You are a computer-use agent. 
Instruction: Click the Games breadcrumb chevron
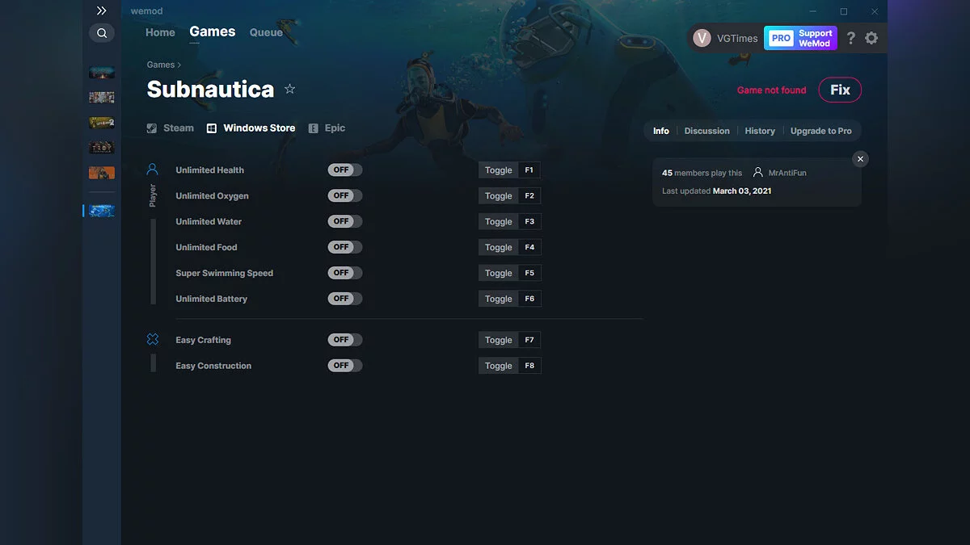pyautogui.click(x=177, y=64)
